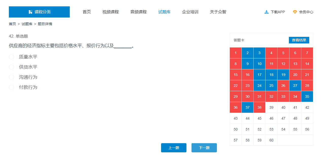Open the 课程分类 category menu
Screen dimensions: 330x163
pos(39,12)
